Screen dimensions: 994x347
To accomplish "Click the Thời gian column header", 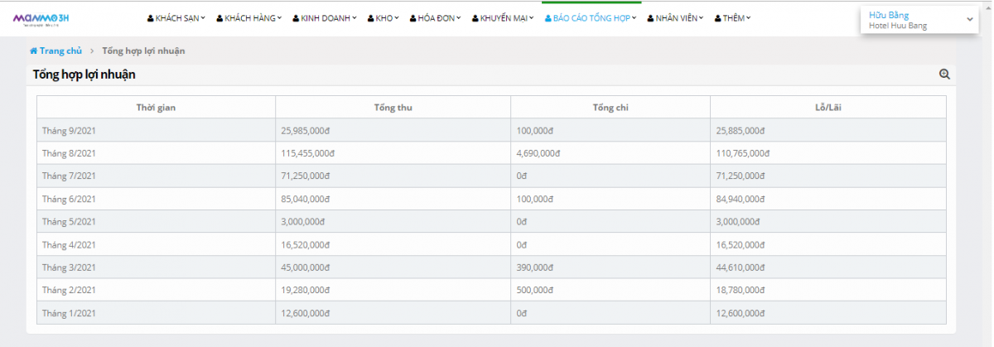I will 156,108.
